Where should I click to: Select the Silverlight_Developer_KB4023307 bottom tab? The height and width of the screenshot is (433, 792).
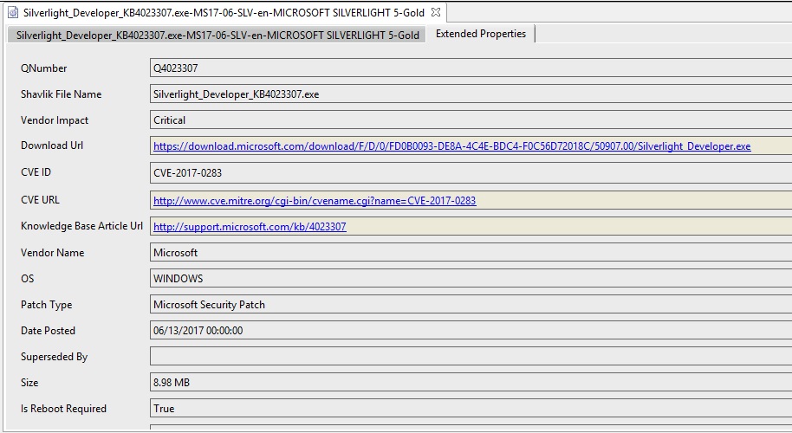tap(217, 35)
